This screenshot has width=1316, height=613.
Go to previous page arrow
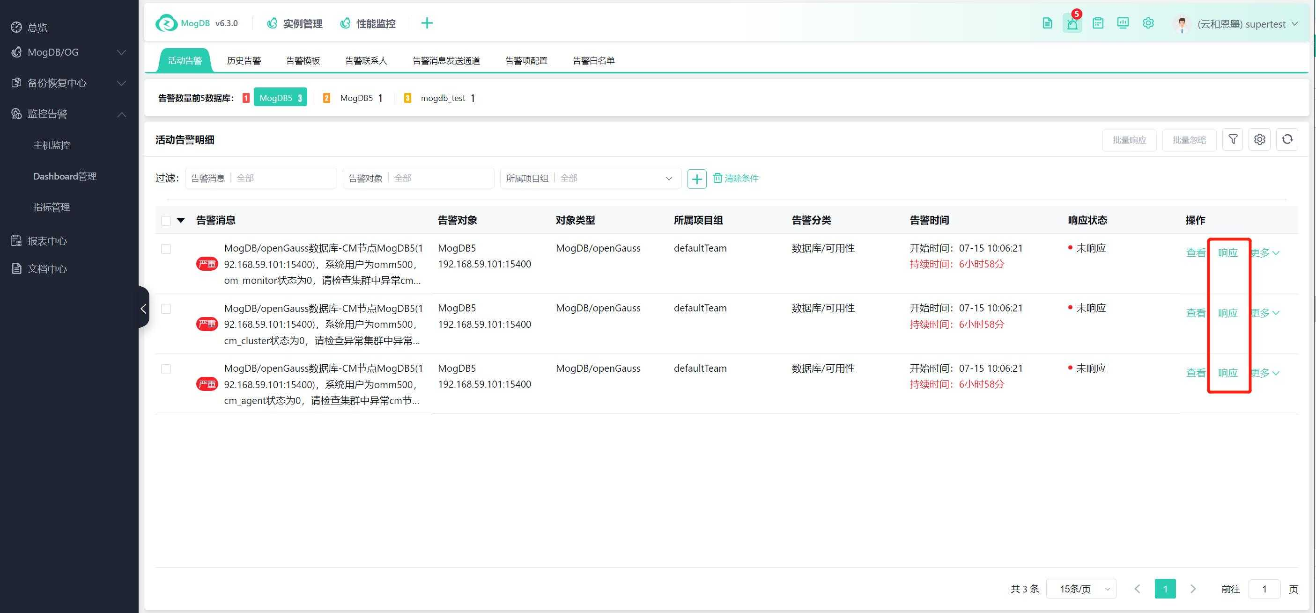[x=1137, y=589]
